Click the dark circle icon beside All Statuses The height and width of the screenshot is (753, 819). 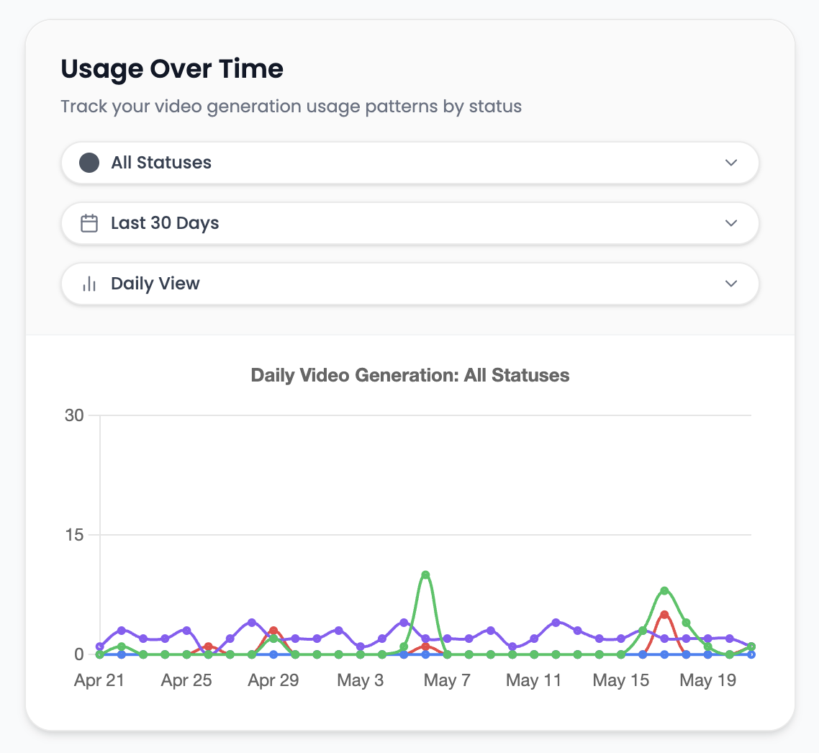89,163
